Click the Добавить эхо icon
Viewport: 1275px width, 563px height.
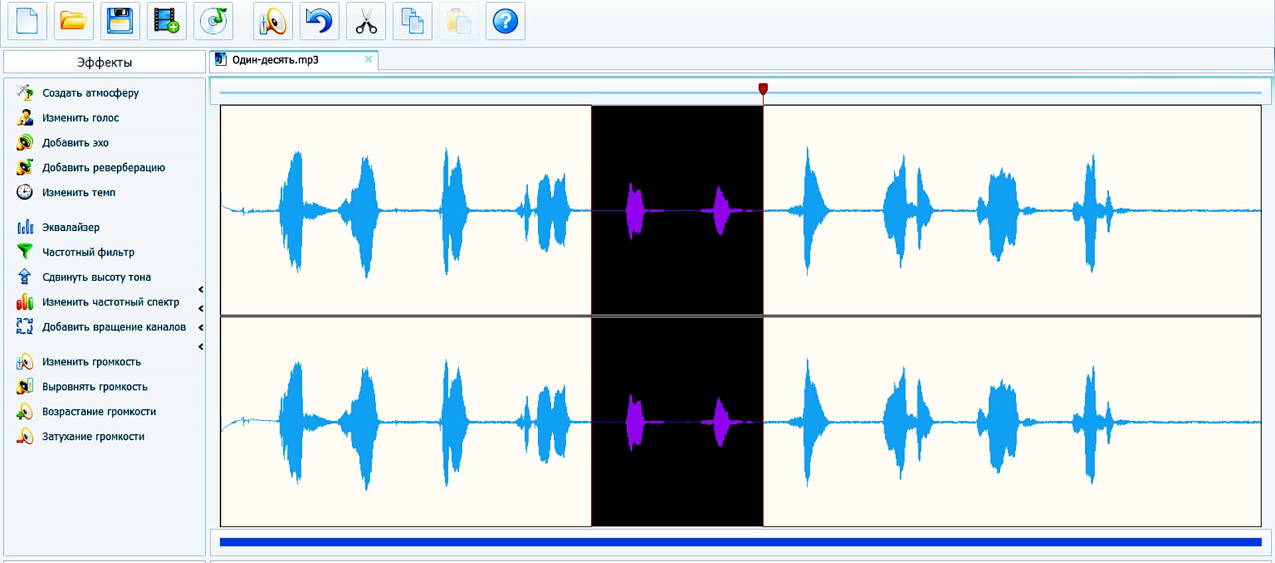pos(25,142)
